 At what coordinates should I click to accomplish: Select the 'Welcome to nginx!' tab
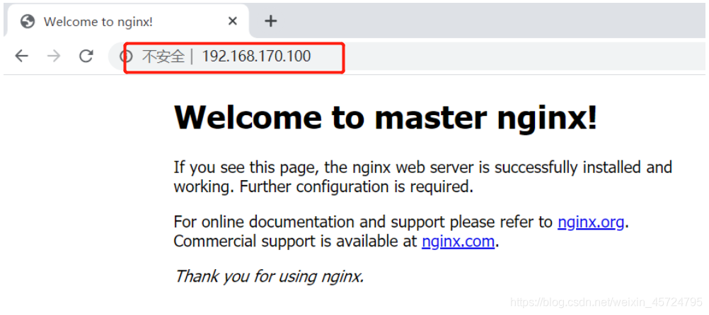[x=127, y=21]
